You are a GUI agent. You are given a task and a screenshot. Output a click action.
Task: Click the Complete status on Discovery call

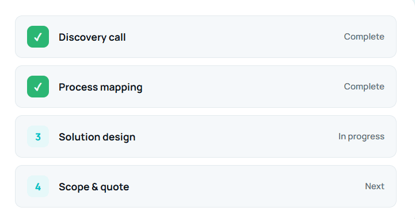(x=364, y=37)
